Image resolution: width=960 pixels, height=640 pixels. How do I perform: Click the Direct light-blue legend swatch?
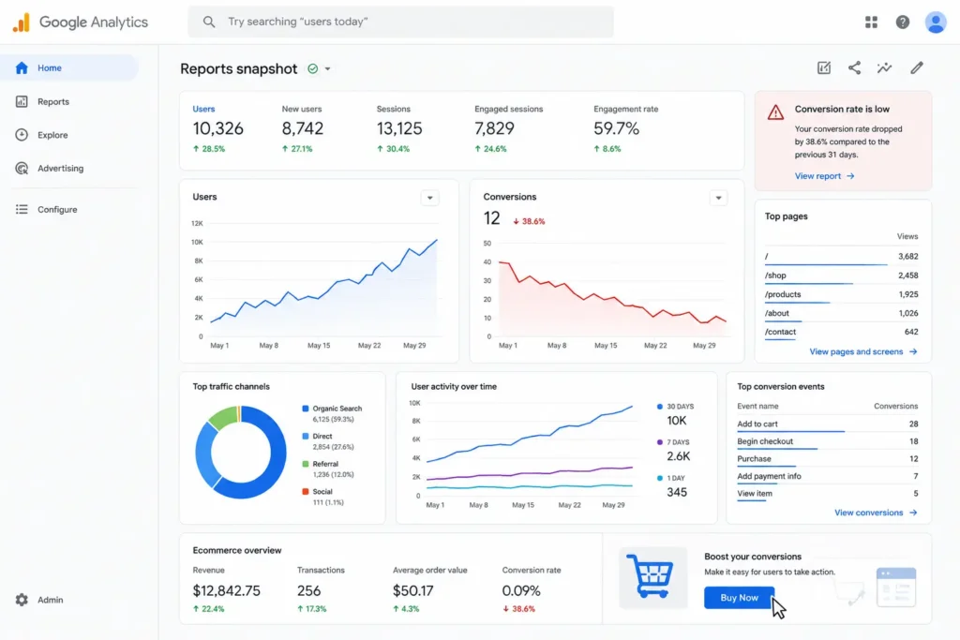305,437
